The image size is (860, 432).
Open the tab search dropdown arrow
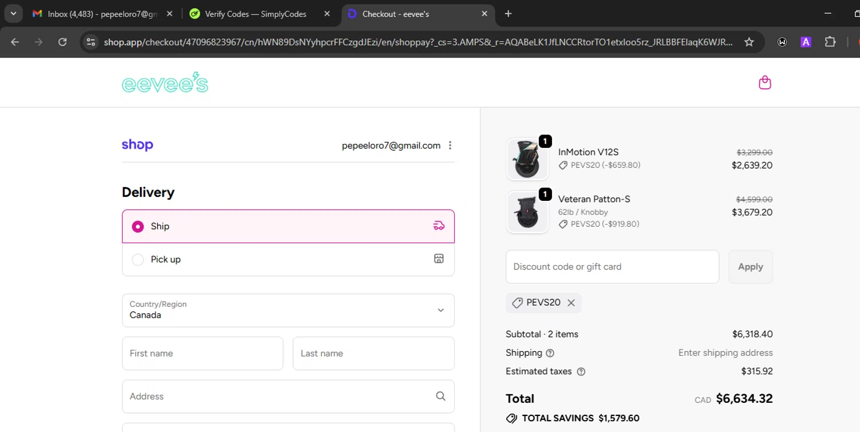point(13,13)
